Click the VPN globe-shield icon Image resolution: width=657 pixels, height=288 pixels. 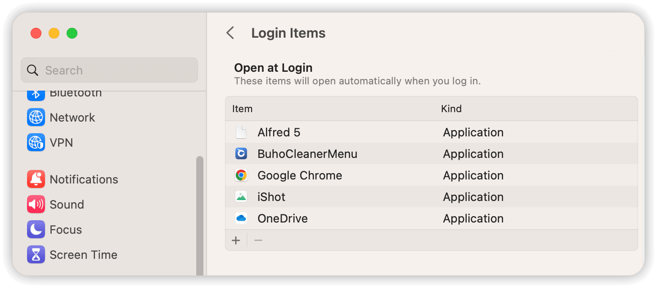tap(36, 143)
